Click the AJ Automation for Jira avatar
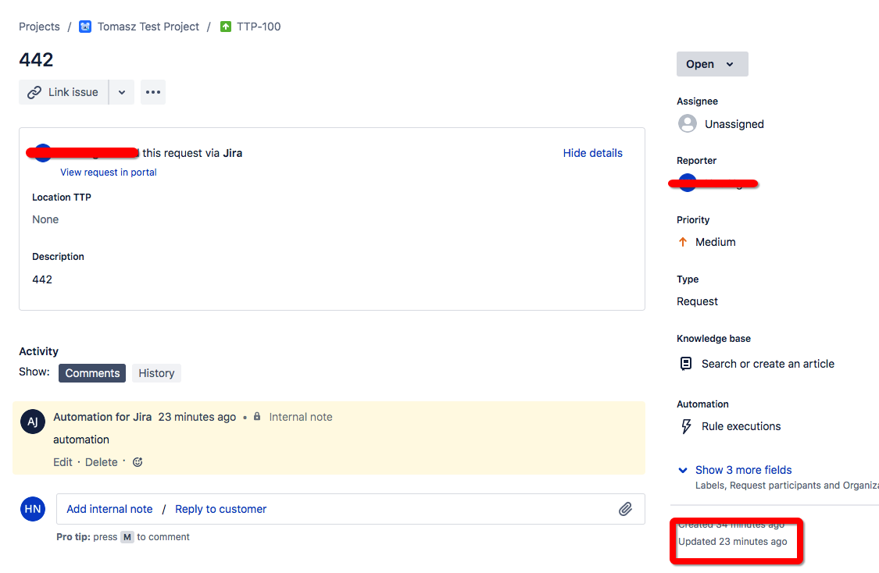 coord(33,422)
